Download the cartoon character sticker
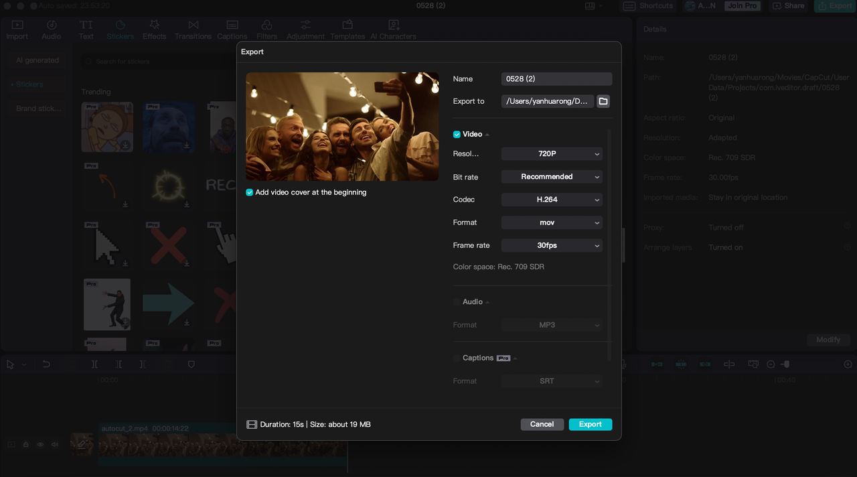This screenshot has height=477, width=857. (x=126, y=145)
